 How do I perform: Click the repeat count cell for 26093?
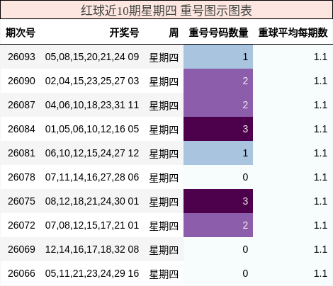tap(218, 57)
